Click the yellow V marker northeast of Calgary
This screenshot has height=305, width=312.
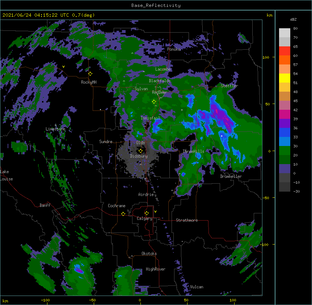click(x=155, y=212)
